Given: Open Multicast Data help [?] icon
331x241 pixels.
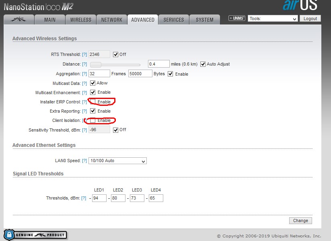Looking at the screenshot, I should click(x=84, y=83).
